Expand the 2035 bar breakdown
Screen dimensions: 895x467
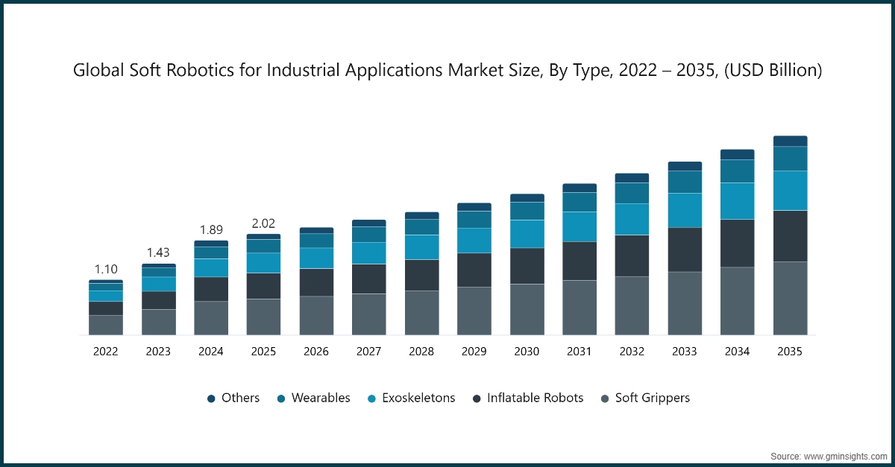click(790, 235)
